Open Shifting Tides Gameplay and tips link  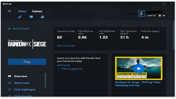[x=138, y=84]
